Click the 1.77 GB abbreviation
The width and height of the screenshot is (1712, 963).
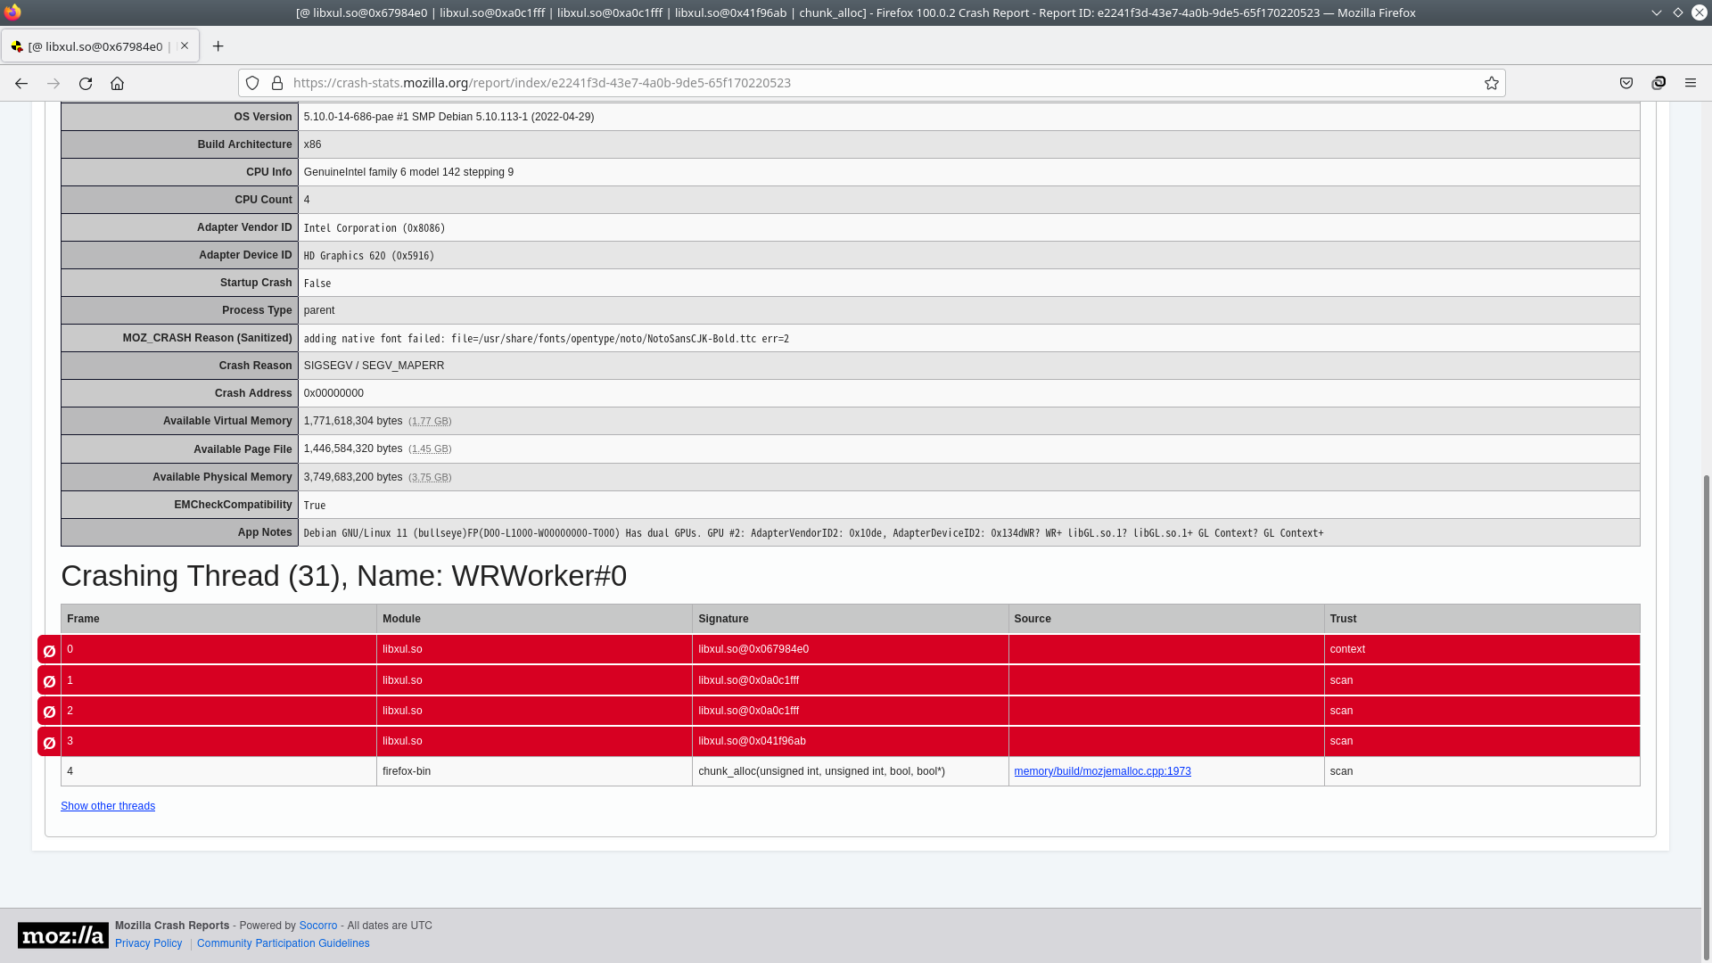430,421
